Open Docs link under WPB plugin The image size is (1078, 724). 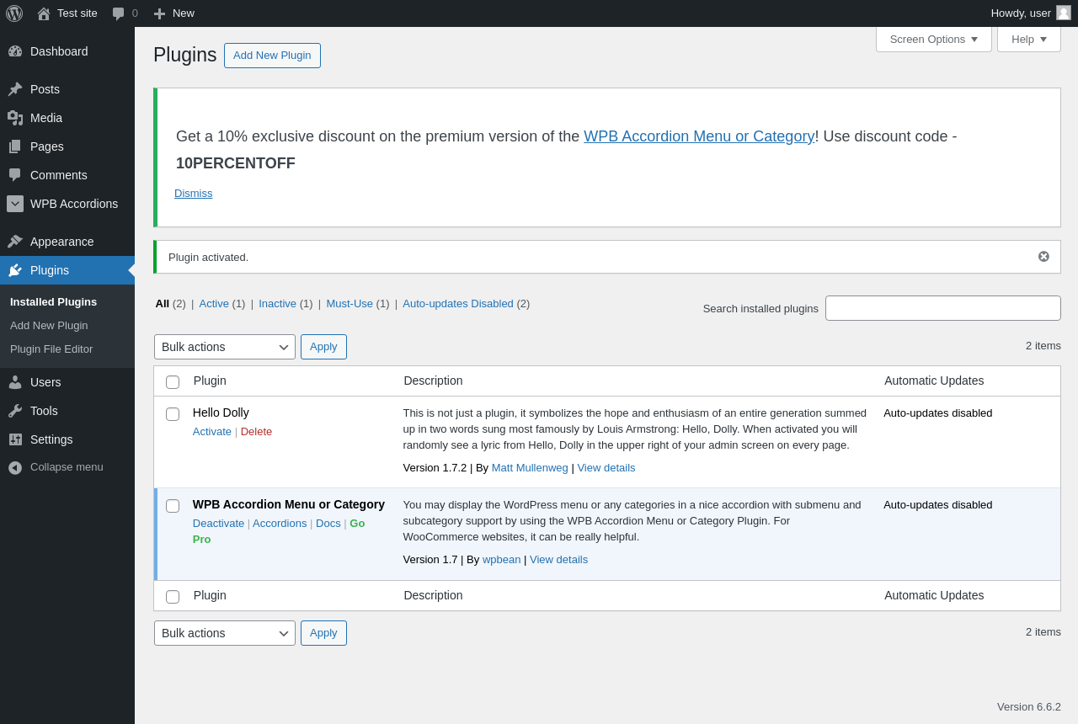pyautogui.click(x=328, y=524)
